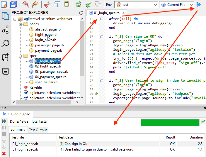Screen dimensions: 206x157
Task: Close the 01_login_spec.rb editor tab
Action: coord(123,13)
